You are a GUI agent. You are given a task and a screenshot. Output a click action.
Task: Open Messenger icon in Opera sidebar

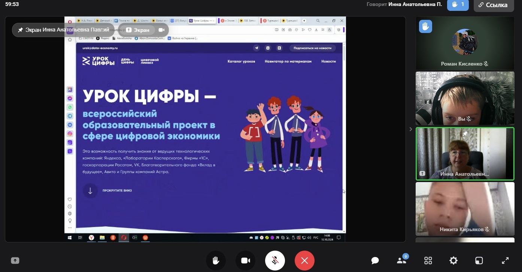point(70,99)
